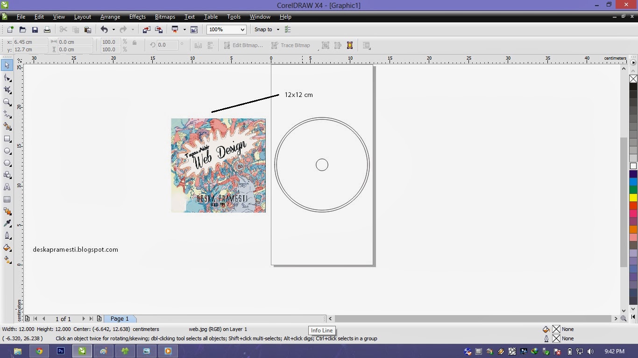This screenshot has height=358, width=638.
Task: Select the Shape tool
Action: pyautogui.click(x=7, y=78)
